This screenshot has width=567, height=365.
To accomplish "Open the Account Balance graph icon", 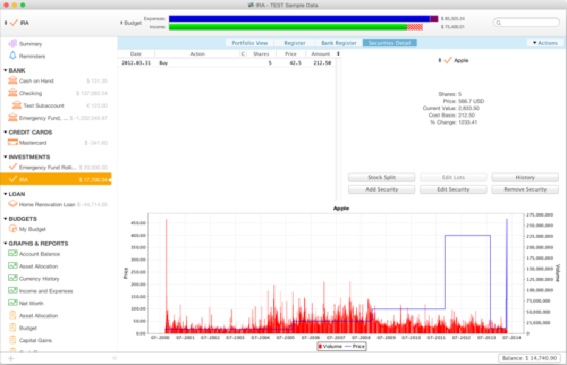I will pyautogui.click(x=13, y=254).
